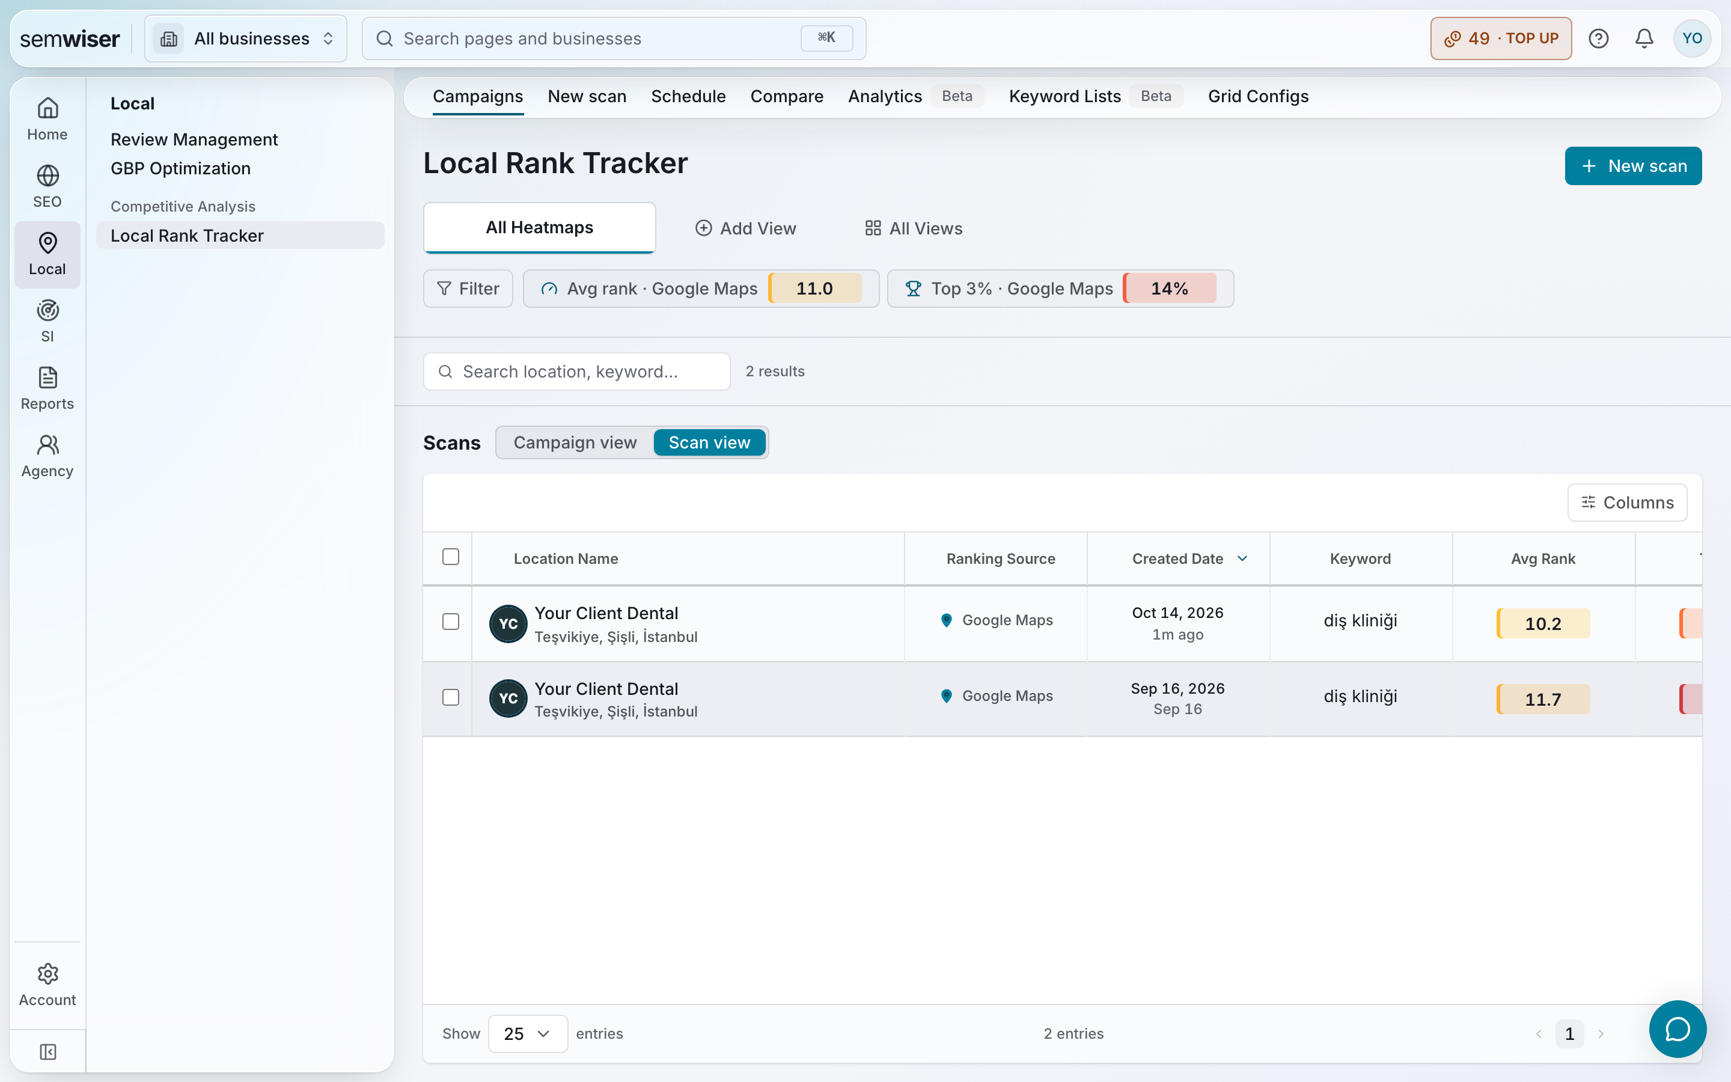
Task: Click the 14% Top 3% badge
Action: point(1170,289)
